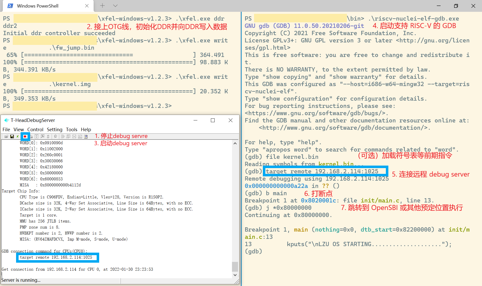The height and width of the screenshot is (286, 482).
Task: Click the red stop/run debug server button
Action: pyautogui.click(x=25, y=136)
